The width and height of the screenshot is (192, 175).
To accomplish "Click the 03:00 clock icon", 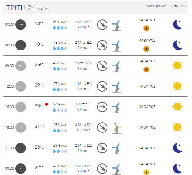I will pyautogui.click(x=21, y=25).
